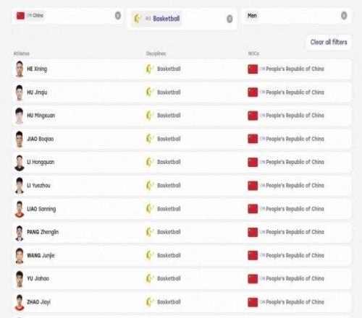Screen dimensions: 362x318
Task: Click basketball icon in YU Jiahao's row
Action: (150, 279)
